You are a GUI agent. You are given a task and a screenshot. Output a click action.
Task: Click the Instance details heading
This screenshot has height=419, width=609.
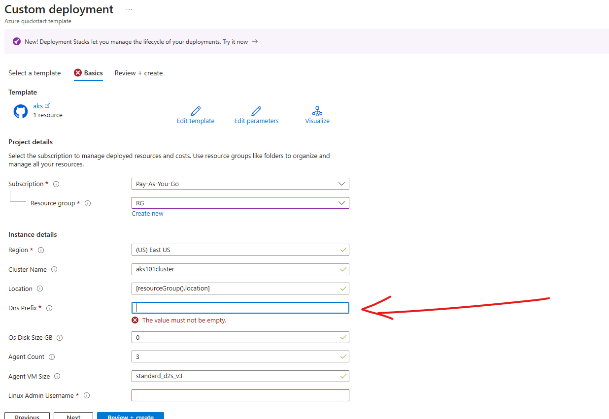click(33, 234)
